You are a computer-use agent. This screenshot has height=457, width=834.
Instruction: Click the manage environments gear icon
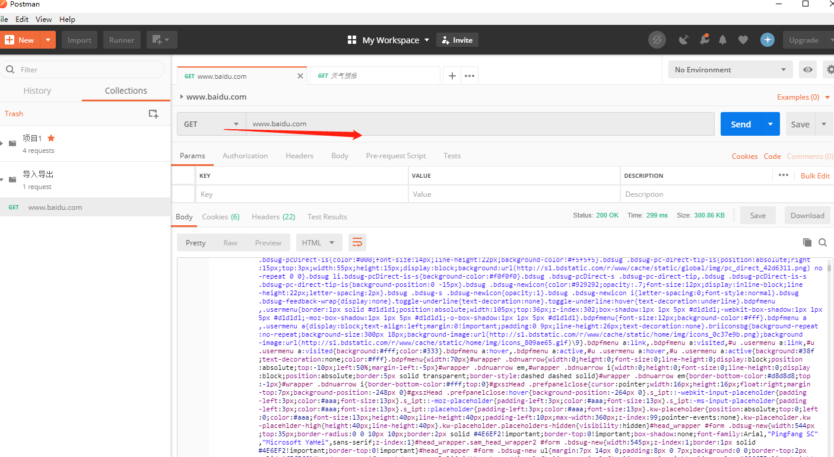coord(829,69)
